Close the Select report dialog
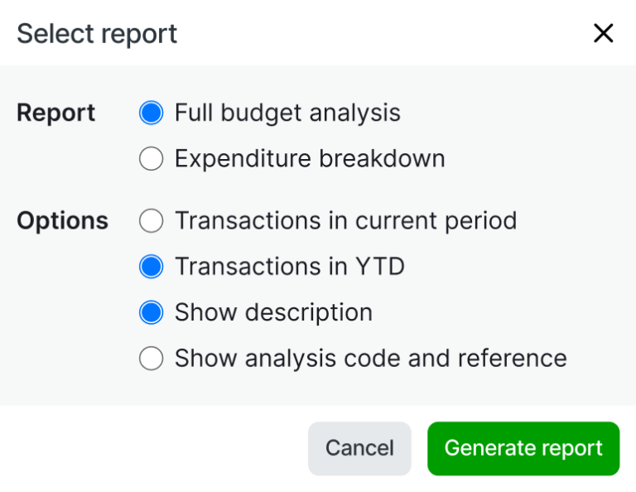This screenshot has width=636, height=492. pos(603,33)
